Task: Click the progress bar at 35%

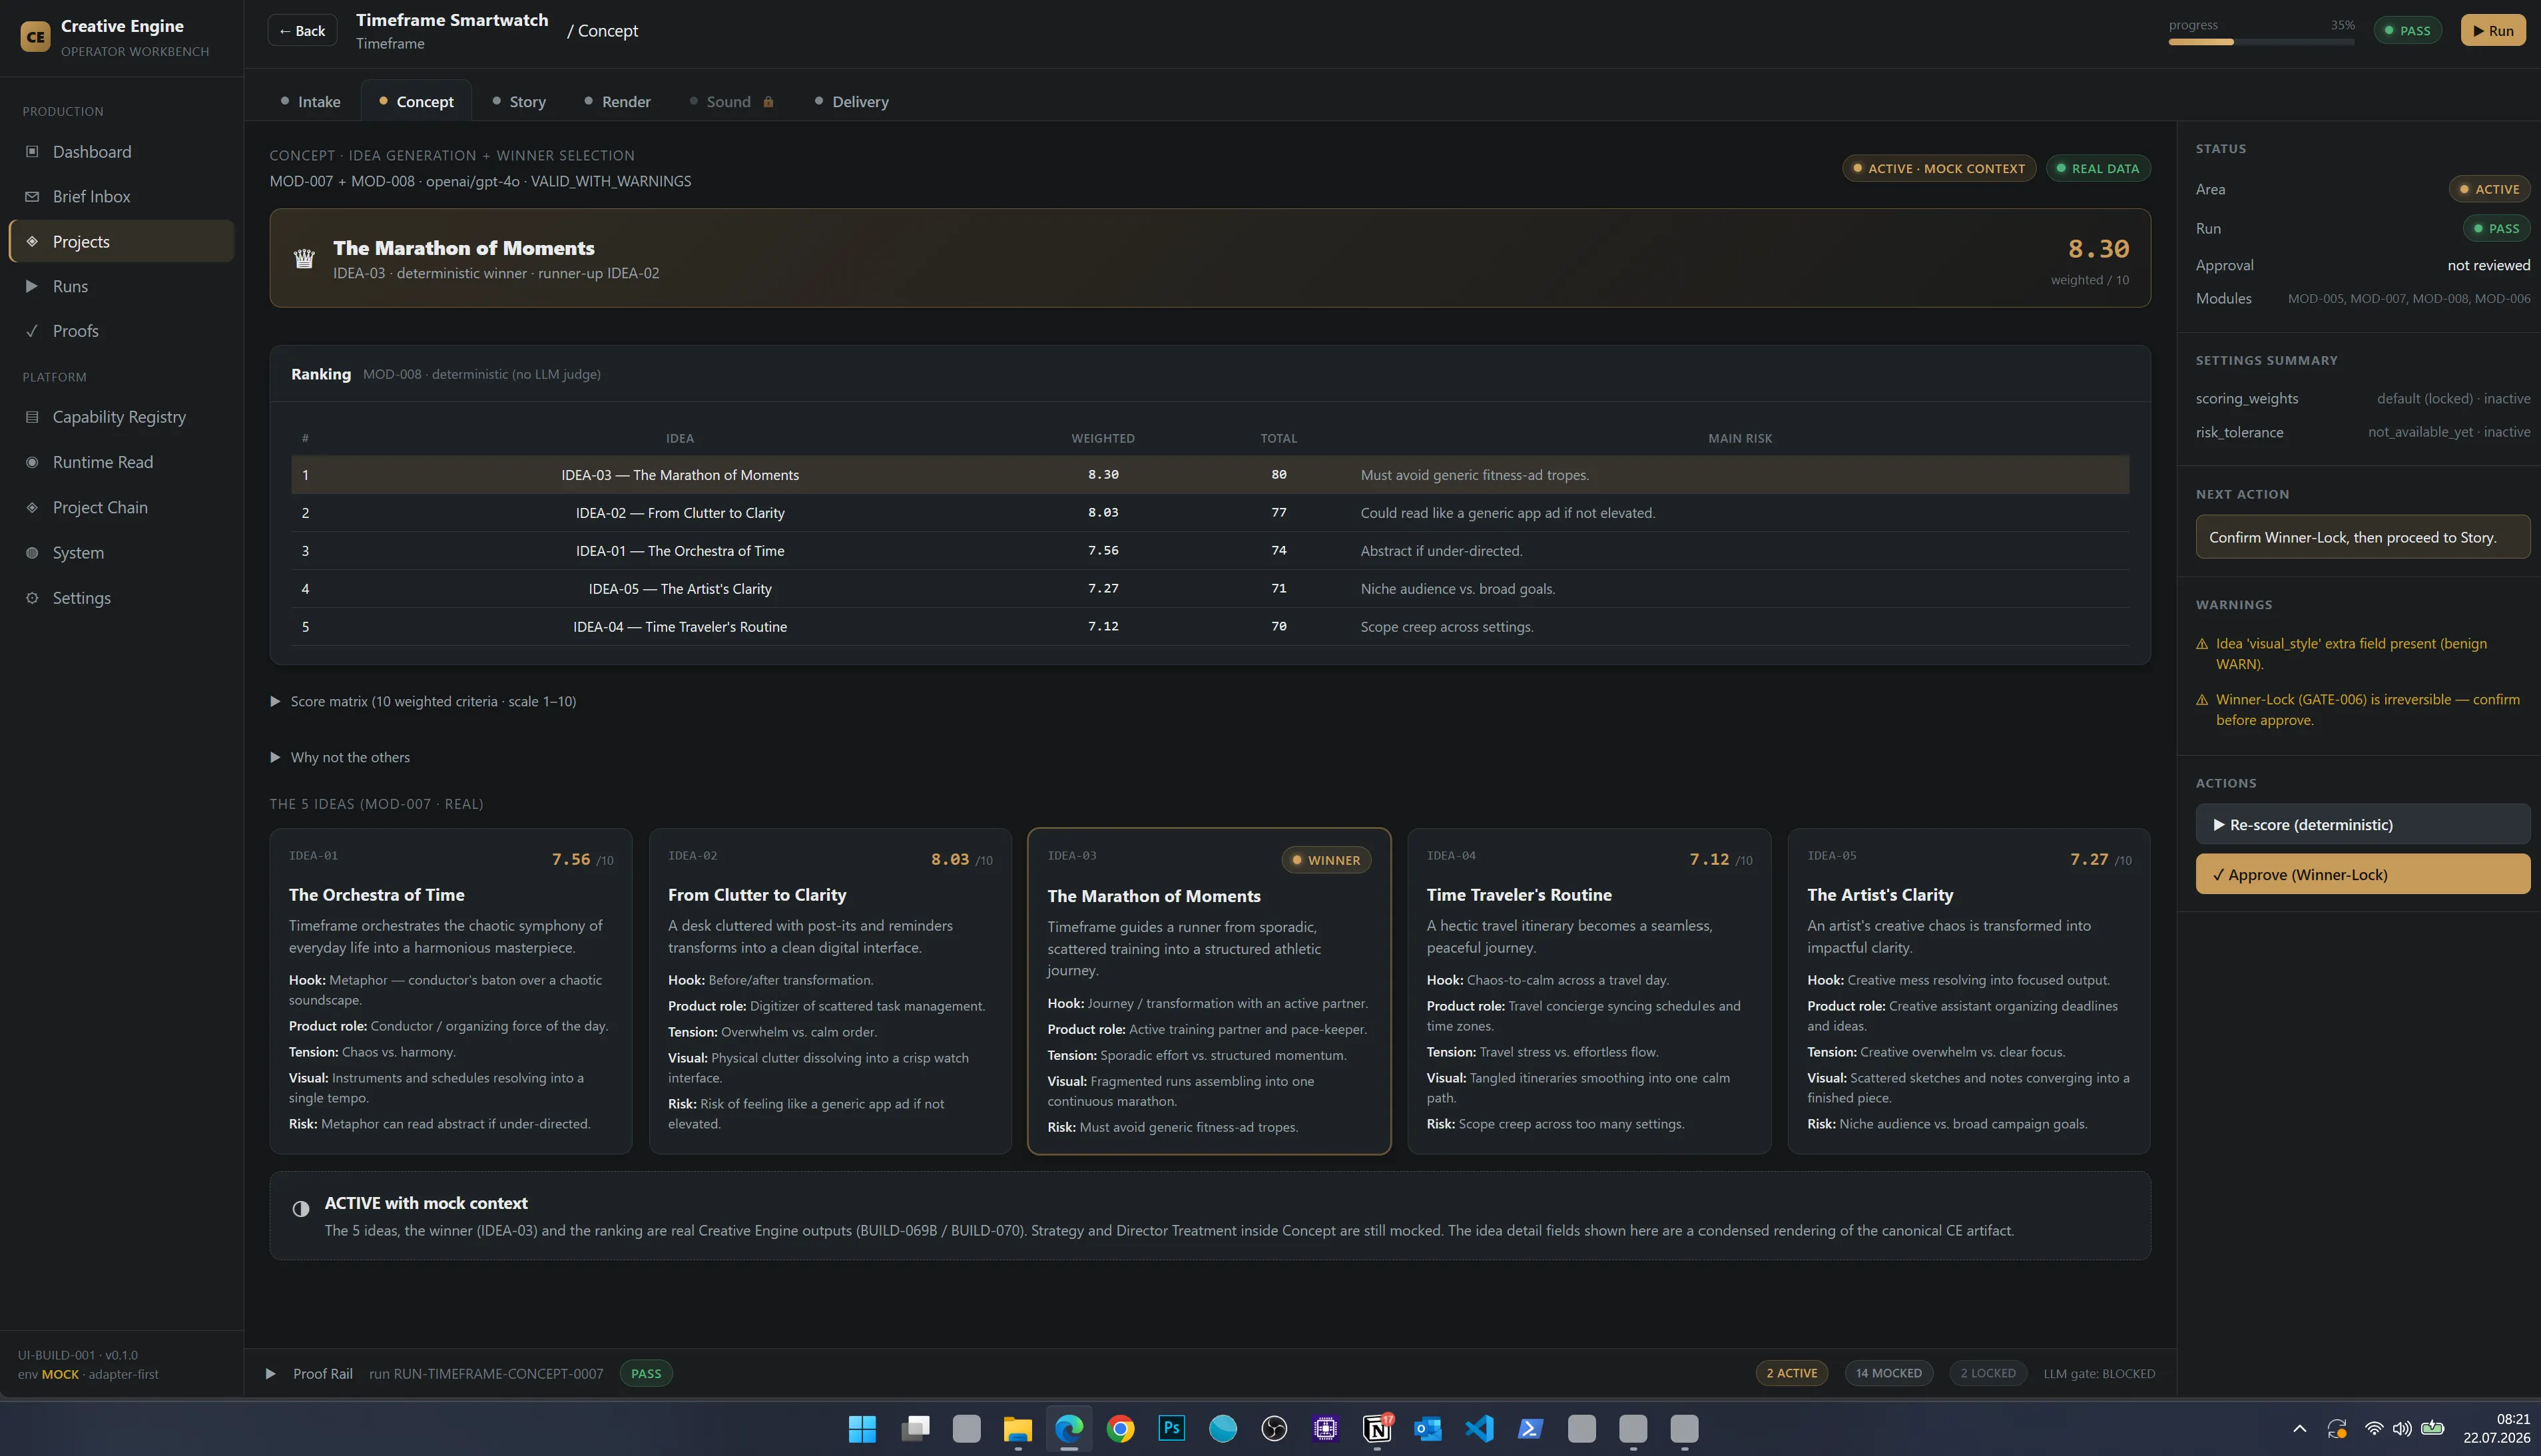Action: pos(2261,42)
